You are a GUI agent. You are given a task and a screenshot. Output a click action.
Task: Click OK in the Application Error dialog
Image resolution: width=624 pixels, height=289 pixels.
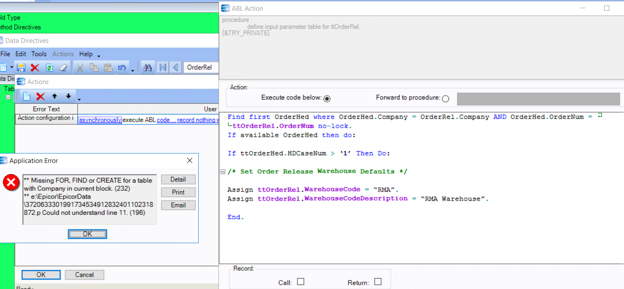click(87, 234)
